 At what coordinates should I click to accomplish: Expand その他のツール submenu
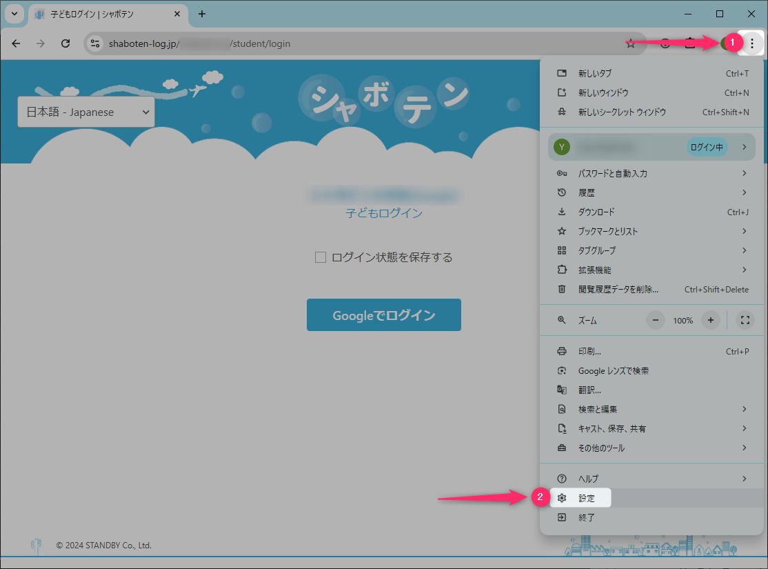(652, 448)
